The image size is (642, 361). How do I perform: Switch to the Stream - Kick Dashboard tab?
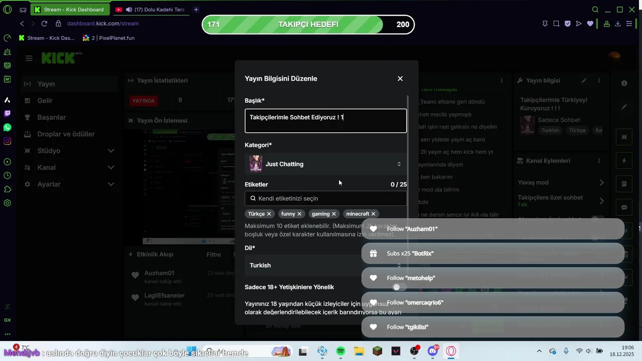pyautogui.click(x=70, y=10)
